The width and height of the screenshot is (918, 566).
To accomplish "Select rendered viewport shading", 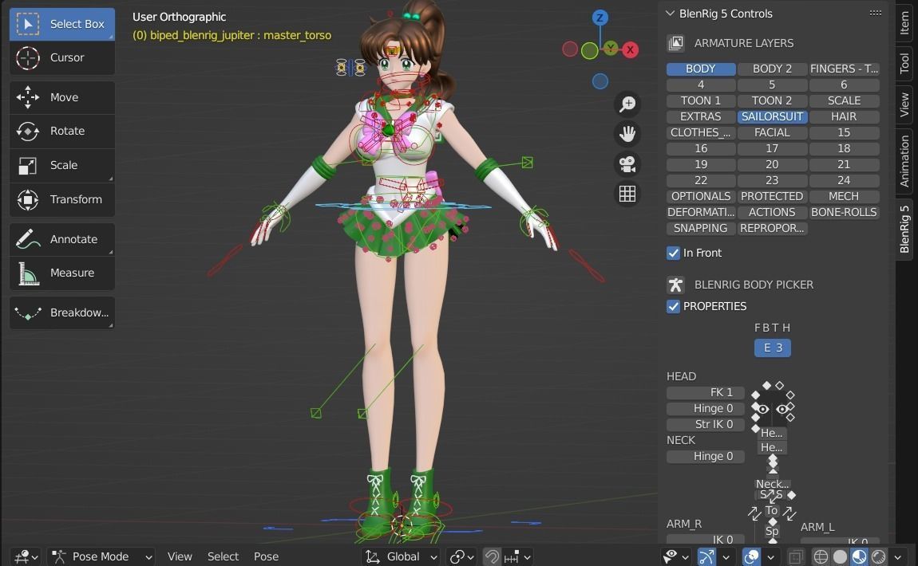I will point(878,556).
